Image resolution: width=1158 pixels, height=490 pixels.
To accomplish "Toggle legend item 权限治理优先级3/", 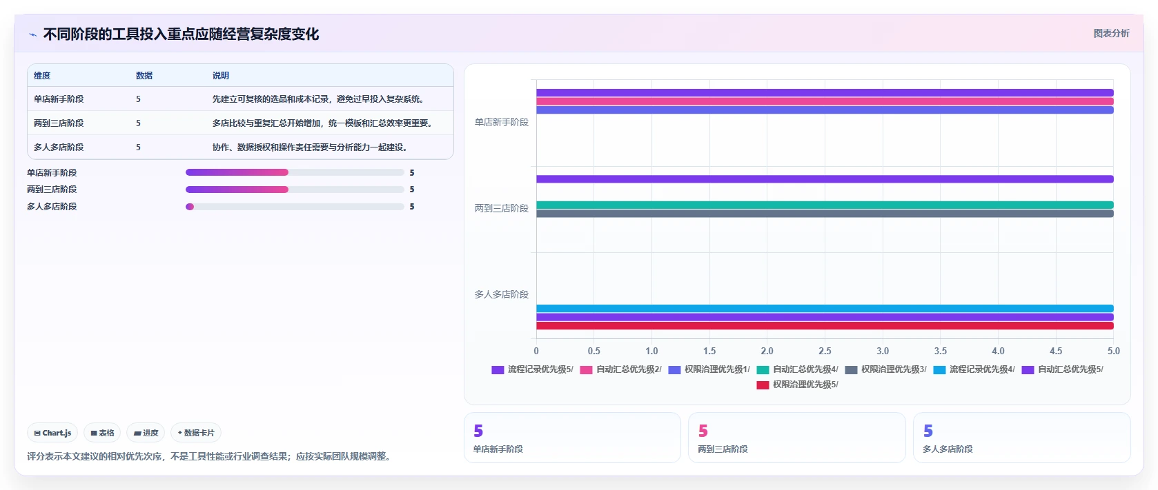I will click(885, 369).
